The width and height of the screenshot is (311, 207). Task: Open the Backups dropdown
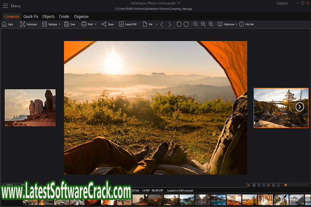pos(60,25)
